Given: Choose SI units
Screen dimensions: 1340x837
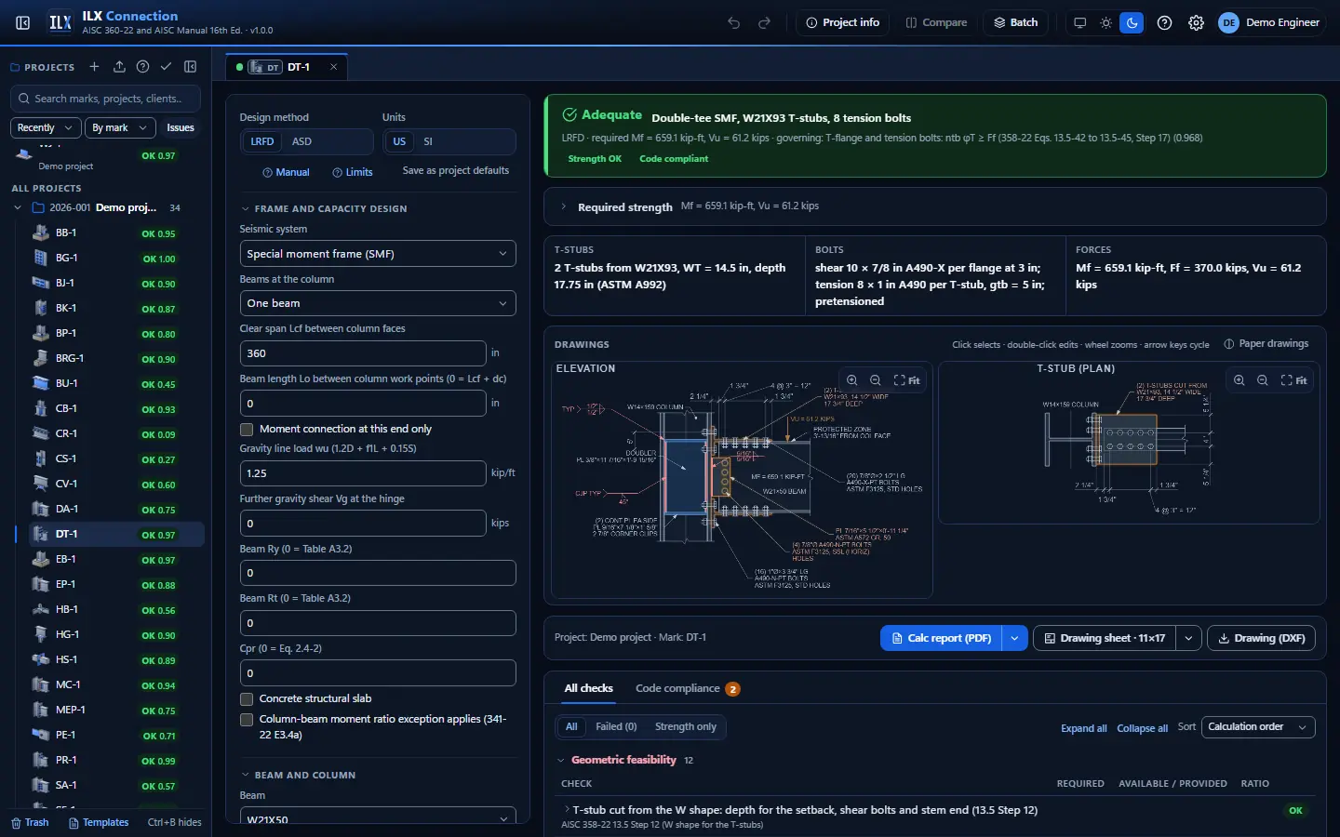Looking at the screenshot, I should click(x=428, y=141).
